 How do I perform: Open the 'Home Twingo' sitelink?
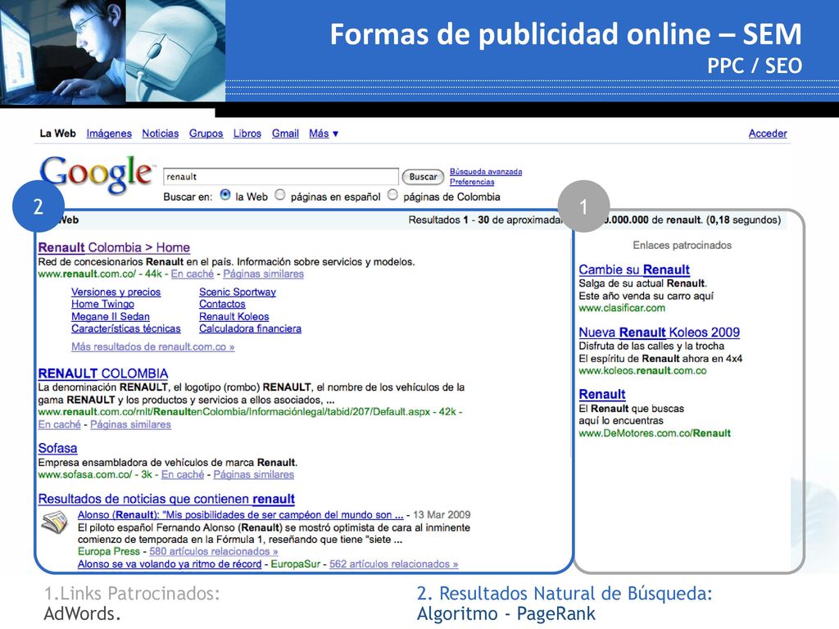pyautogui.click(x=102, y=304)
